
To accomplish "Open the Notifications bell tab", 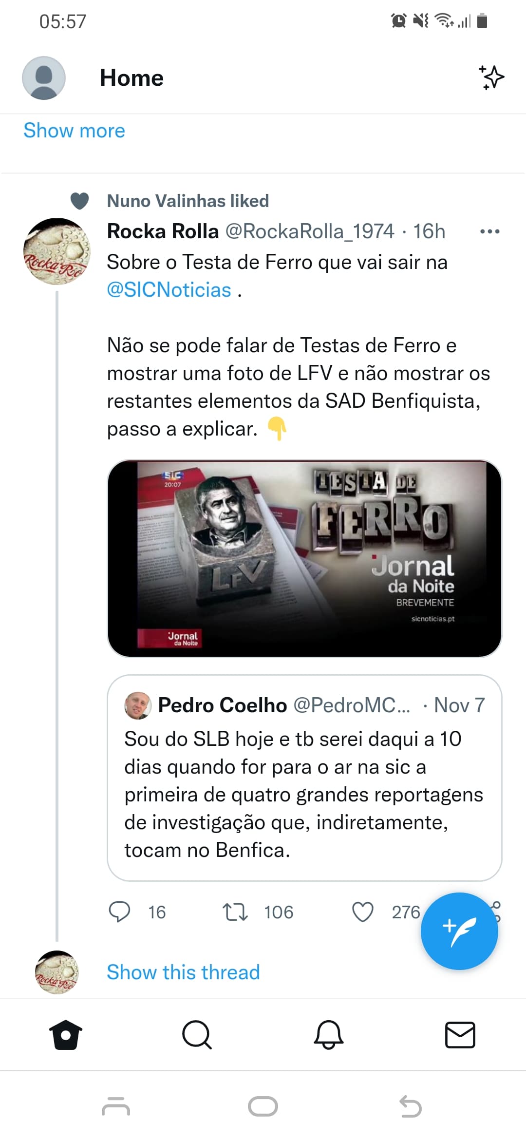I will pos(329,1034).
